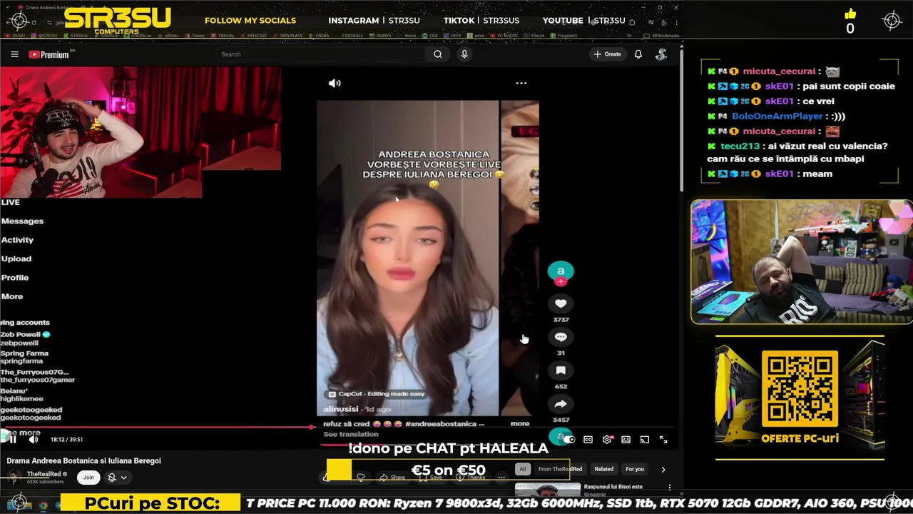Select the 'For you' chip
913x514 pixels.
point(635,469)
